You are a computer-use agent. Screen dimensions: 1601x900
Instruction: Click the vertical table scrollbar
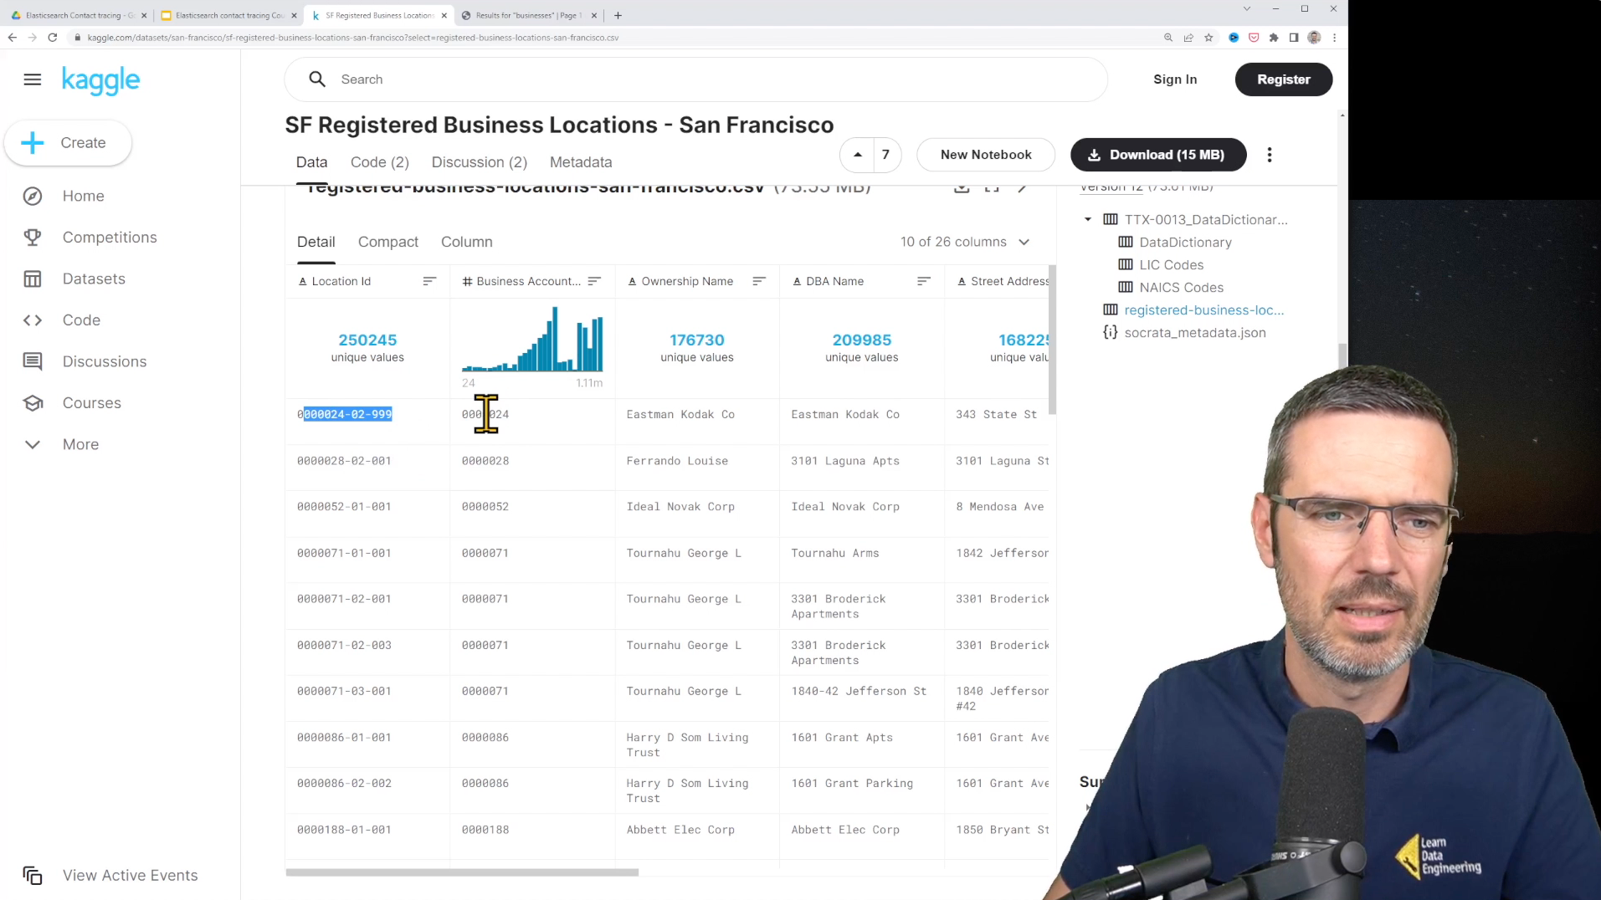coord(1052,340)
